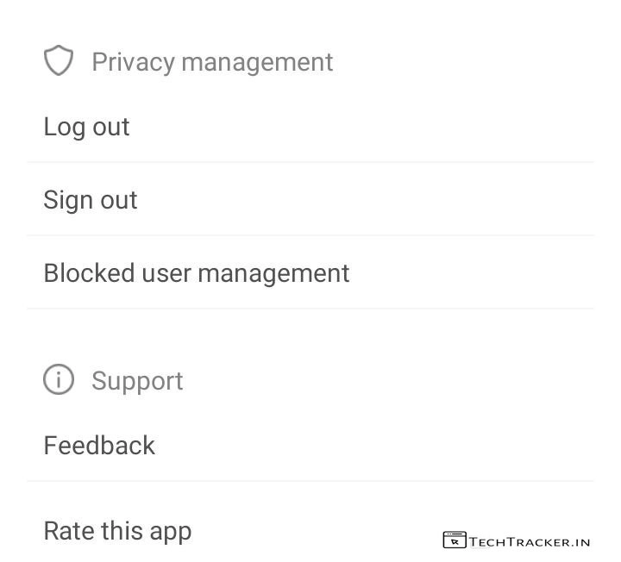Screen dimensions: 621x562
Task: Click the Support info circle icon
Action: click(x=59, y=379)
